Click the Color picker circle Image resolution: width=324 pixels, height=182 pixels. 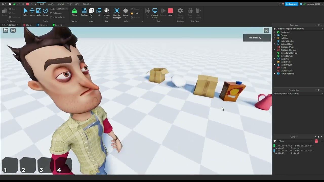pos(126,11)
